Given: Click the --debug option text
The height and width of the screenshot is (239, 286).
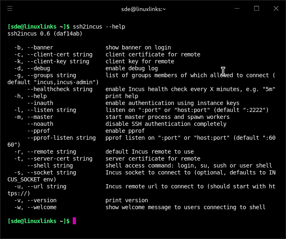Looking at the screenshot, I should coord(38,68).
